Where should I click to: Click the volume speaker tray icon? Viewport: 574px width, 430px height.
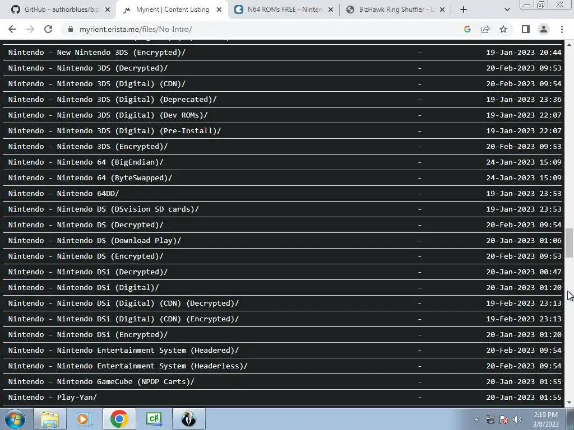[517, 419]
